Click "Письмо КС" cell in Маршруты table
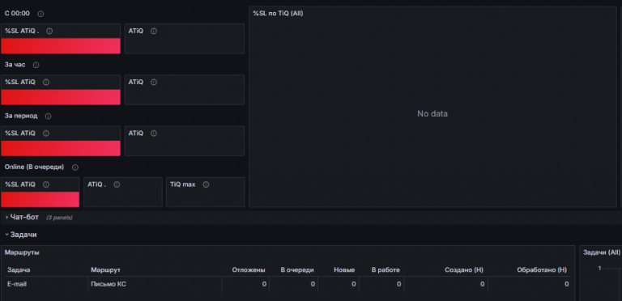622x301 pixels. tap(109, 284)
